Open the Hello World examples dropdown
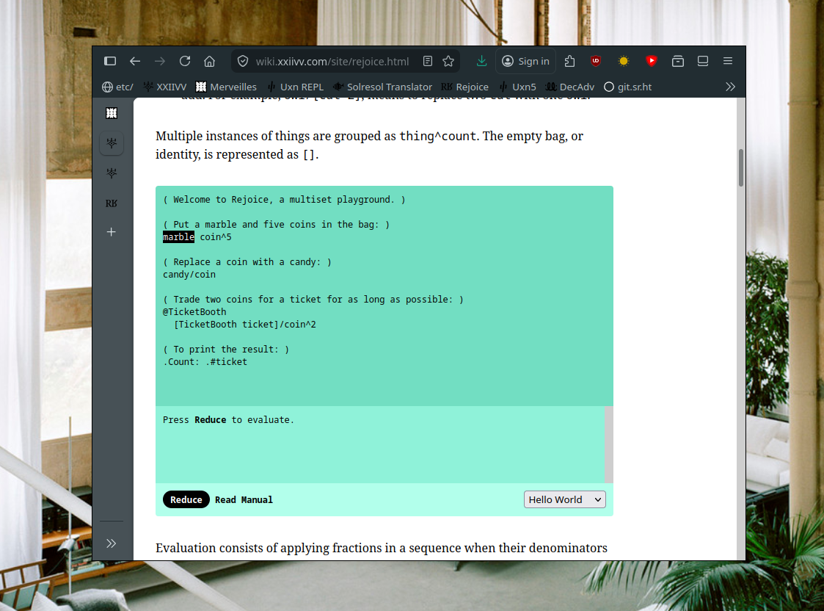Screen dimensions: 824x611 click(x=564, y=499)
